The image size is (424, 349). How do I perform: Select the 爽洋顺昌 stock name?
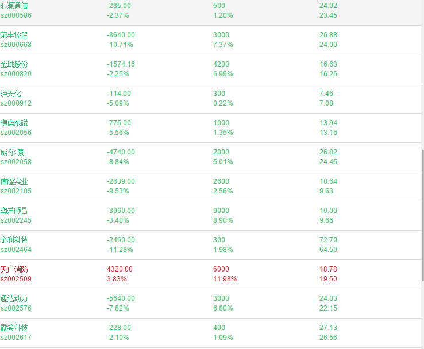pyautogui.click(x=14, y=211)
